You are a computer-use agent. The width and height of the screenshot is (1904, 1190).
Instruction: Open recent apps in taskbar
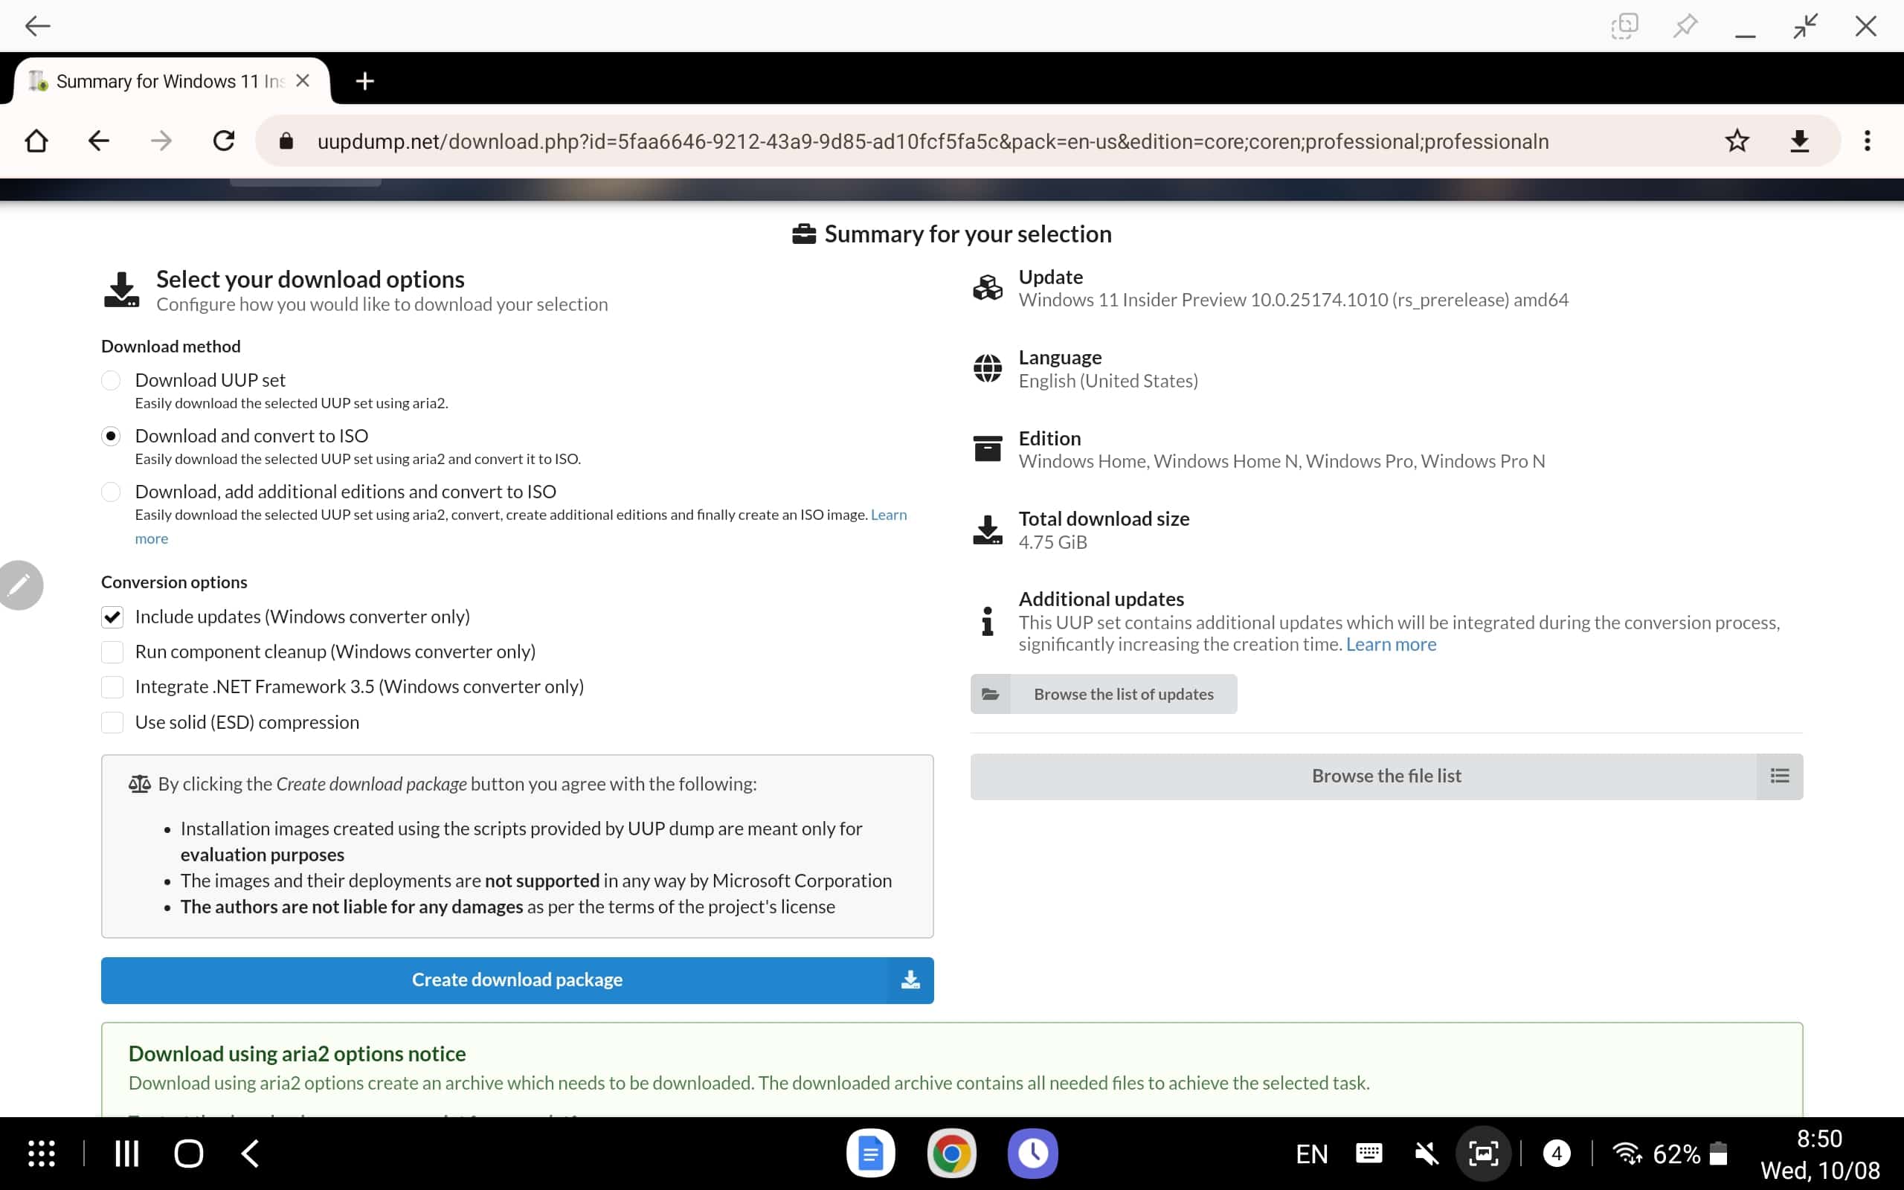click(126, 1154)
